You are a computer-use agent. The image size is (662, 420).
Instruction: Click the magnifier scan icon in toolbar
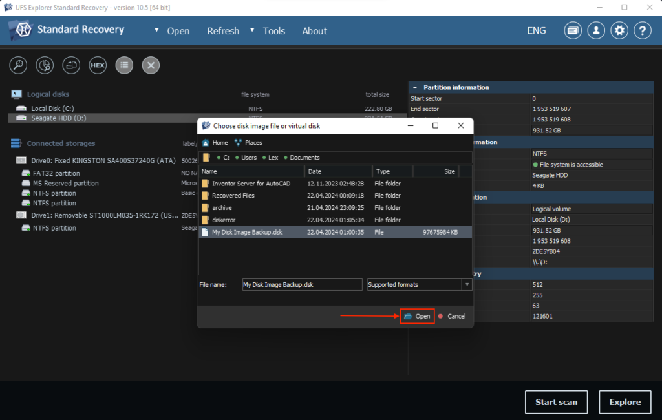click(18, 65)
